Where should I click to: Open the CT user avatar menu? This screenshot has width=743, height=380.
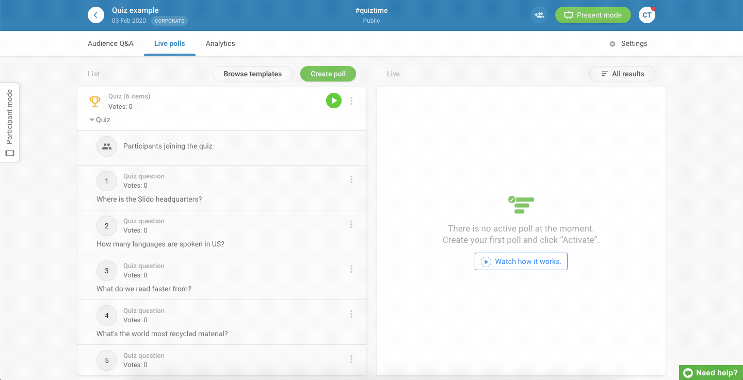647,15
